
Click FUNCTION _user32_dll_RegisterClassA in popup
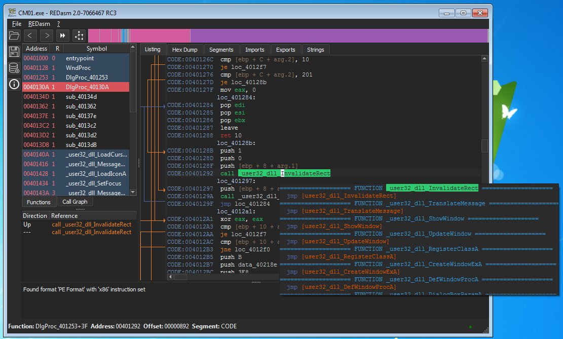click(416, 249)
